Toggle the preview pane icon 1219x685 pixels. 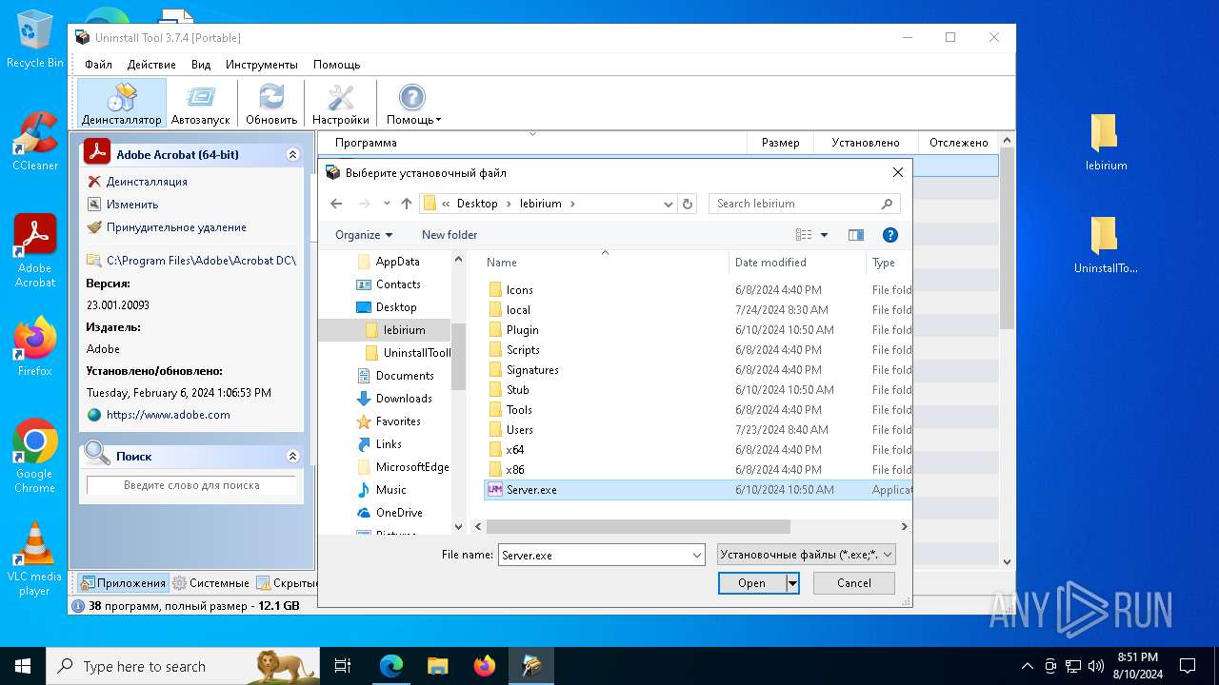point(855,235)
